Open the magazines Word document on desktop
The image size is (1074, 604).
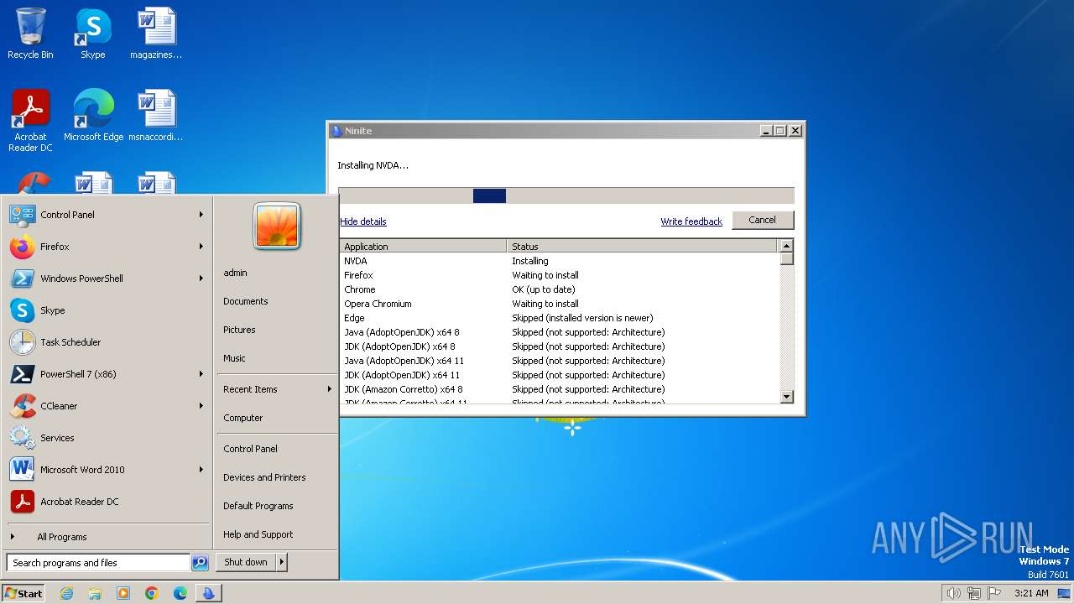point(156,34)
